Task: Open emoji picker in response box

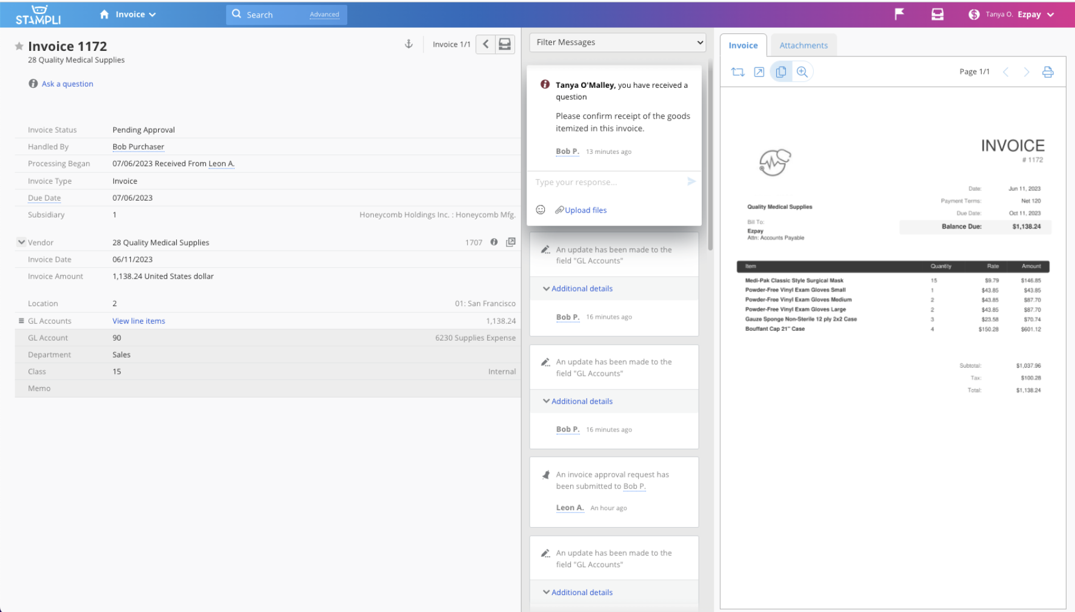Action: pos(541,210)
